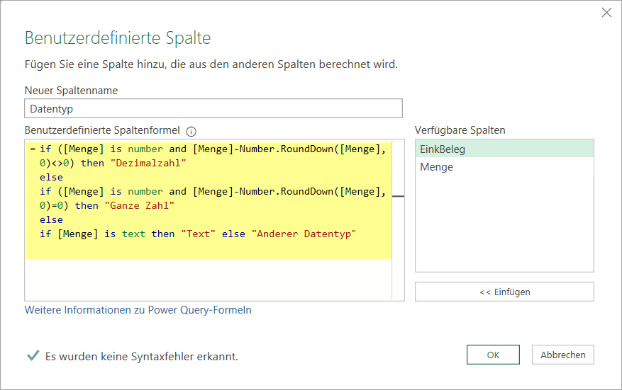Click the "Text" string literal in formula
Viewport: 622px width, 390px height.
[x=198, y=234]
